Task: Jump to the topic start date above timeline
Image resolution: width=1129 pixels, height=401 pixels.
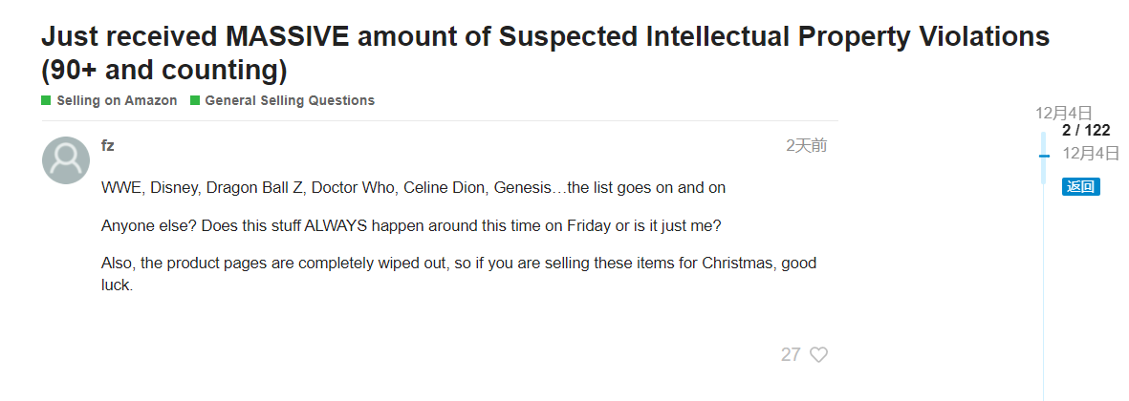Action: pos(1063,113)
